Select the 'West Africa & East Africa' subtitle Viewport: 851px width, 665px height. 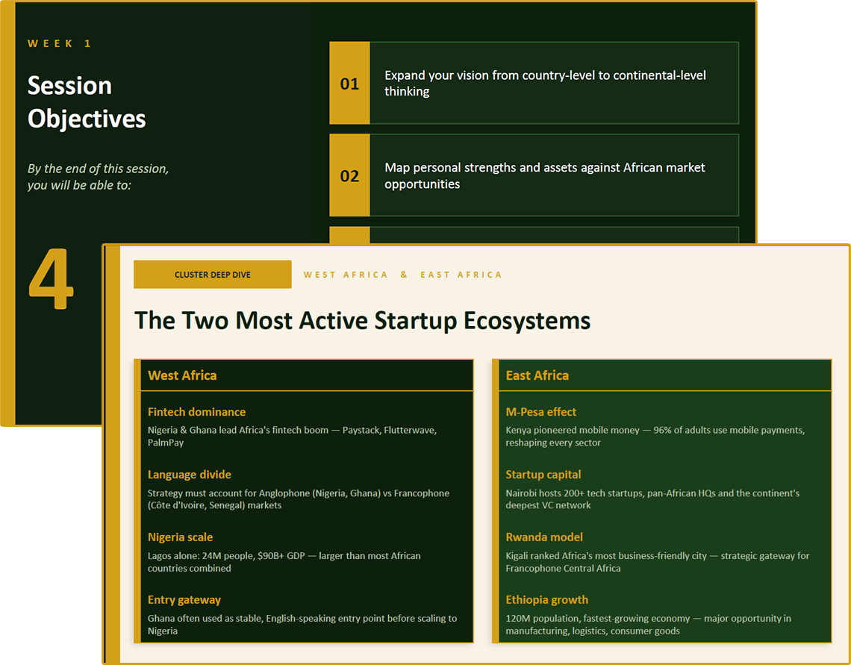[402, 275]
